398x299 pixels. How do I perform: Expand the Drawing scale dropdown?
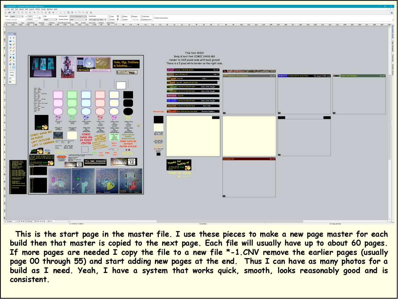[x=79, y=16]
